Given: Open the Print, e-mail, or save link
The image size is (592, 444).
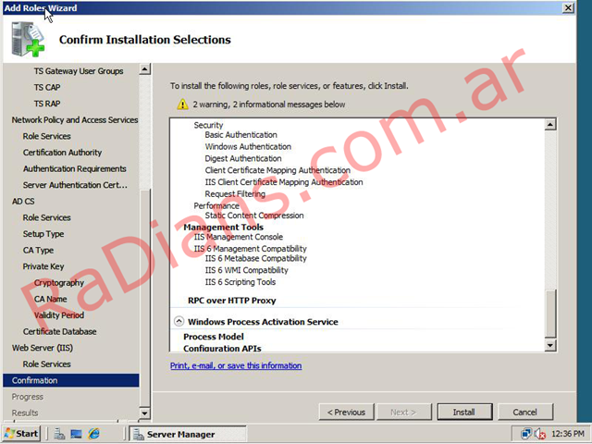Looking at the screenshot, I should point(236,366).
